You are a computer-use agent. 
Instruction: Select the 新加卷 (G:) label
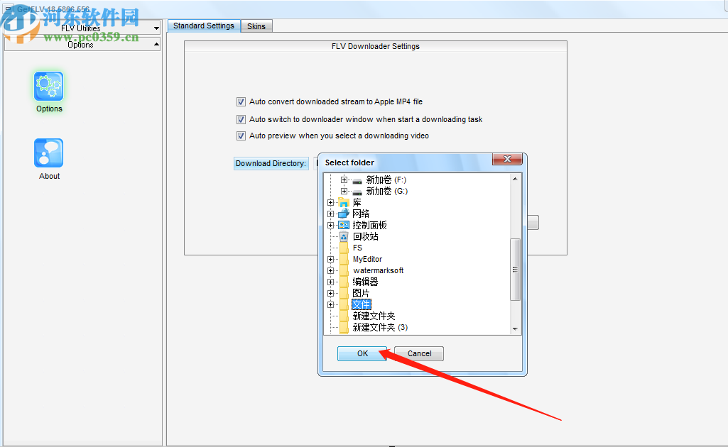coord(387,191)
